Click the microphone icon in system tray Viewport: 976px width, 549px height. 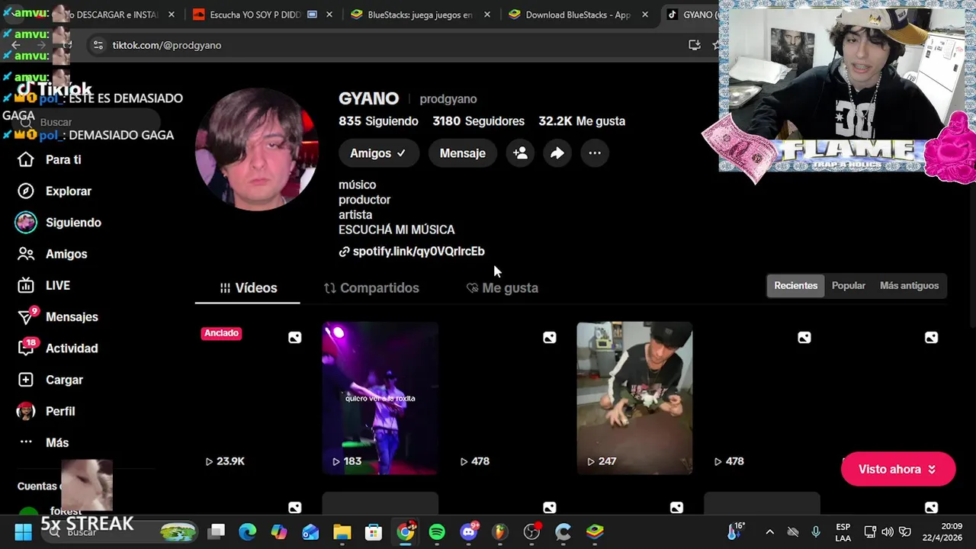[816, 532]
